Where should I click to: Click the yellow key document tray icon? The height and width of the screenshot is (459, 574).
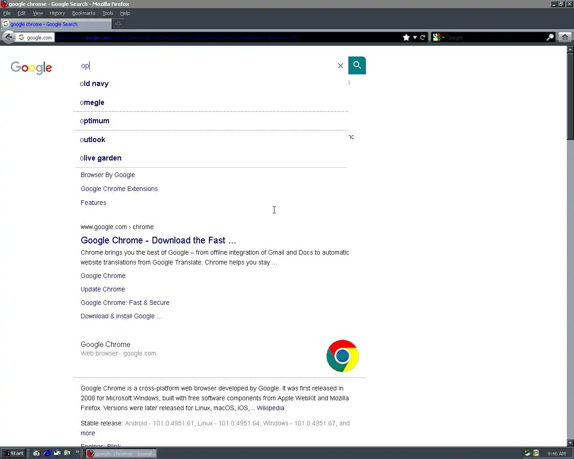point(536,453)
